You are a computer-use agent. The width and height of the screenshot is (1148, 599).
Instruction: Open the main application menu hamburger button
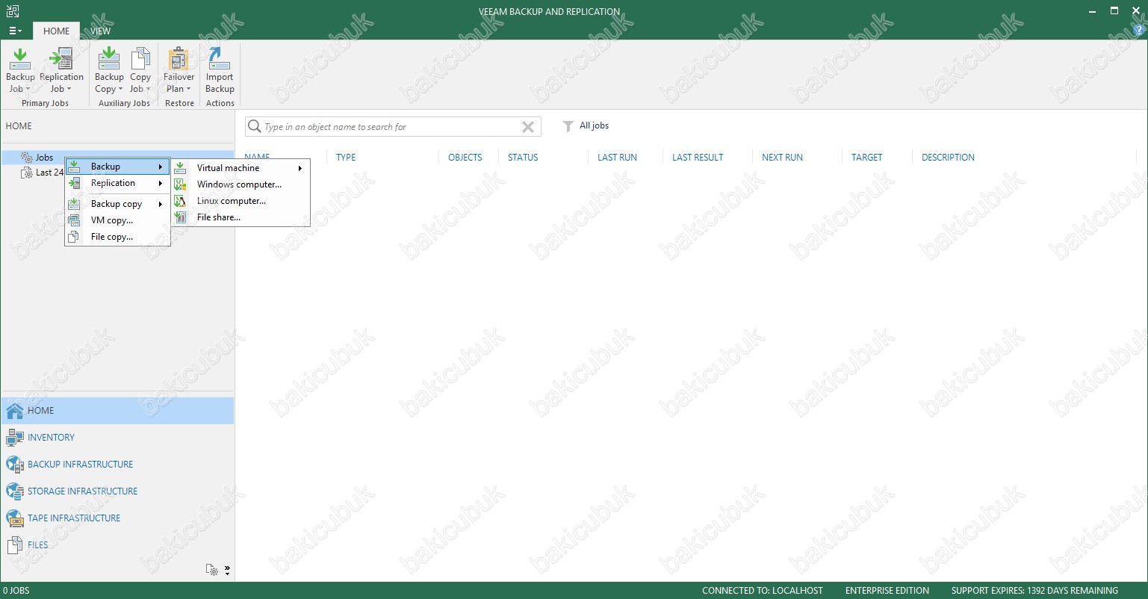(15, 31)
